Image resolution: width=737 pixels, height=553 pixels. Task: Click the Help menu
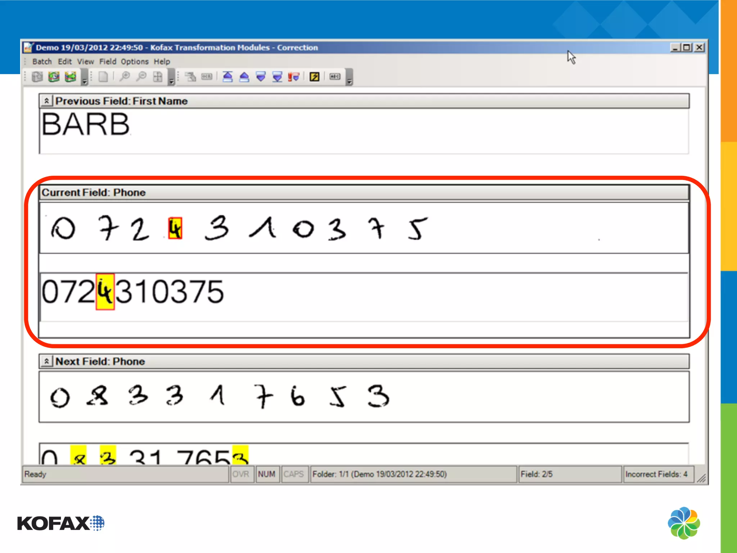(x=162, y=62)
